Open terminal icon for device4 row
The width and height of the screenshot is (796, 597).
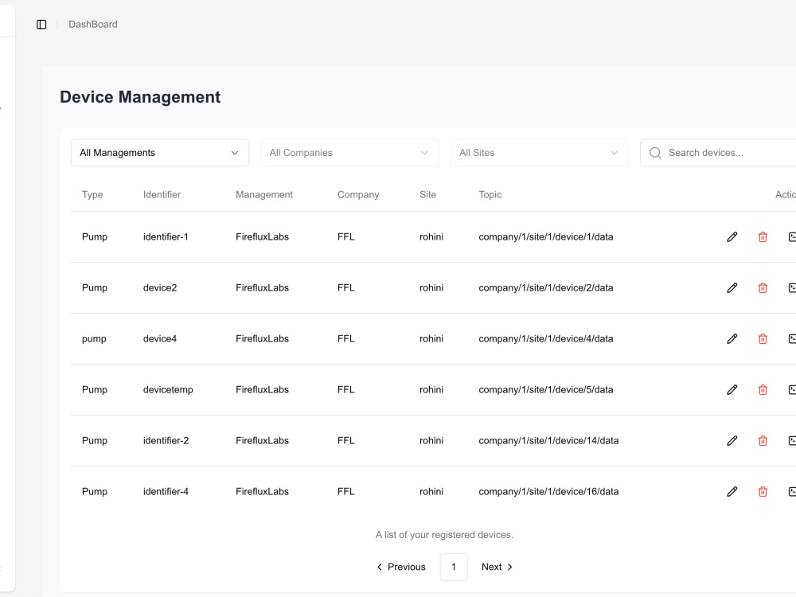point(792,338)
